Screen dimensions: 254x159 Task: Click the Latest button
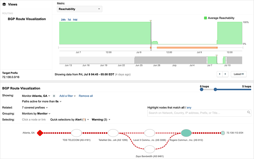pyautogui.click(x=239, y=74)
